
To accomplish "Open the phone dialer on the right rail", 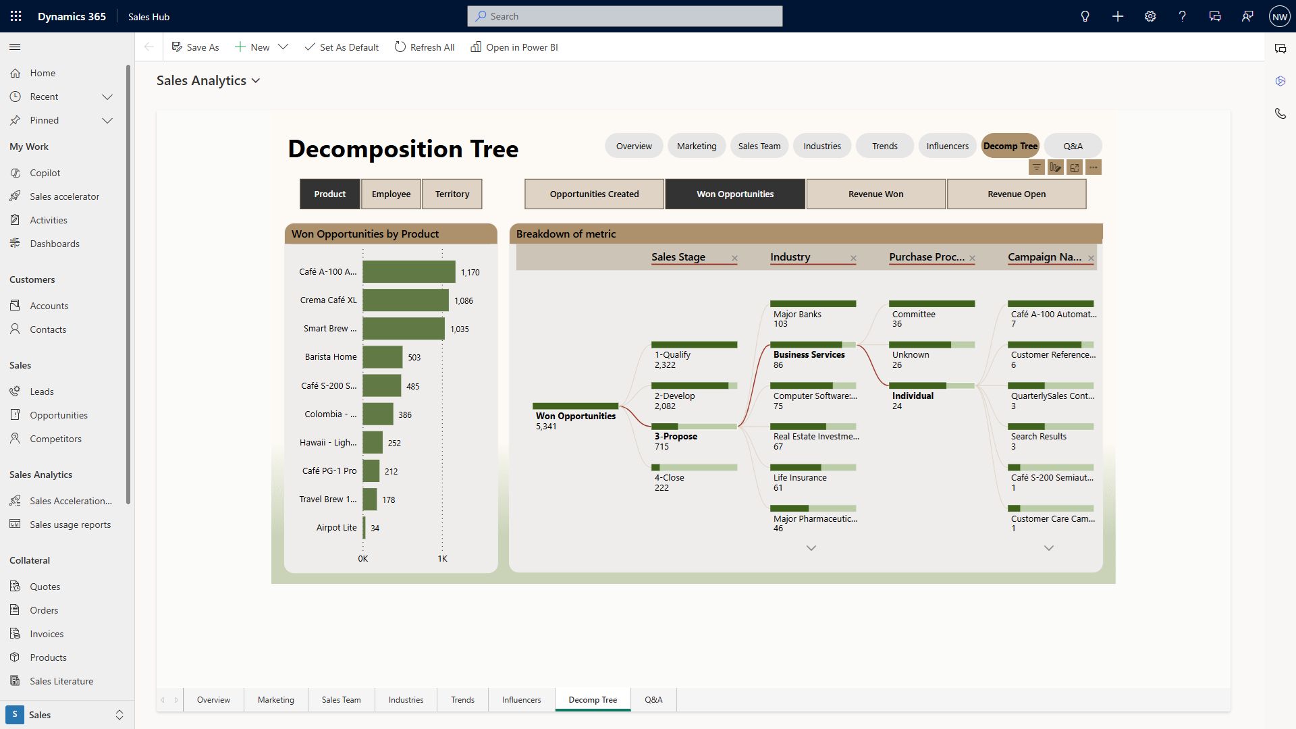I will click(x=1281, y=113).
